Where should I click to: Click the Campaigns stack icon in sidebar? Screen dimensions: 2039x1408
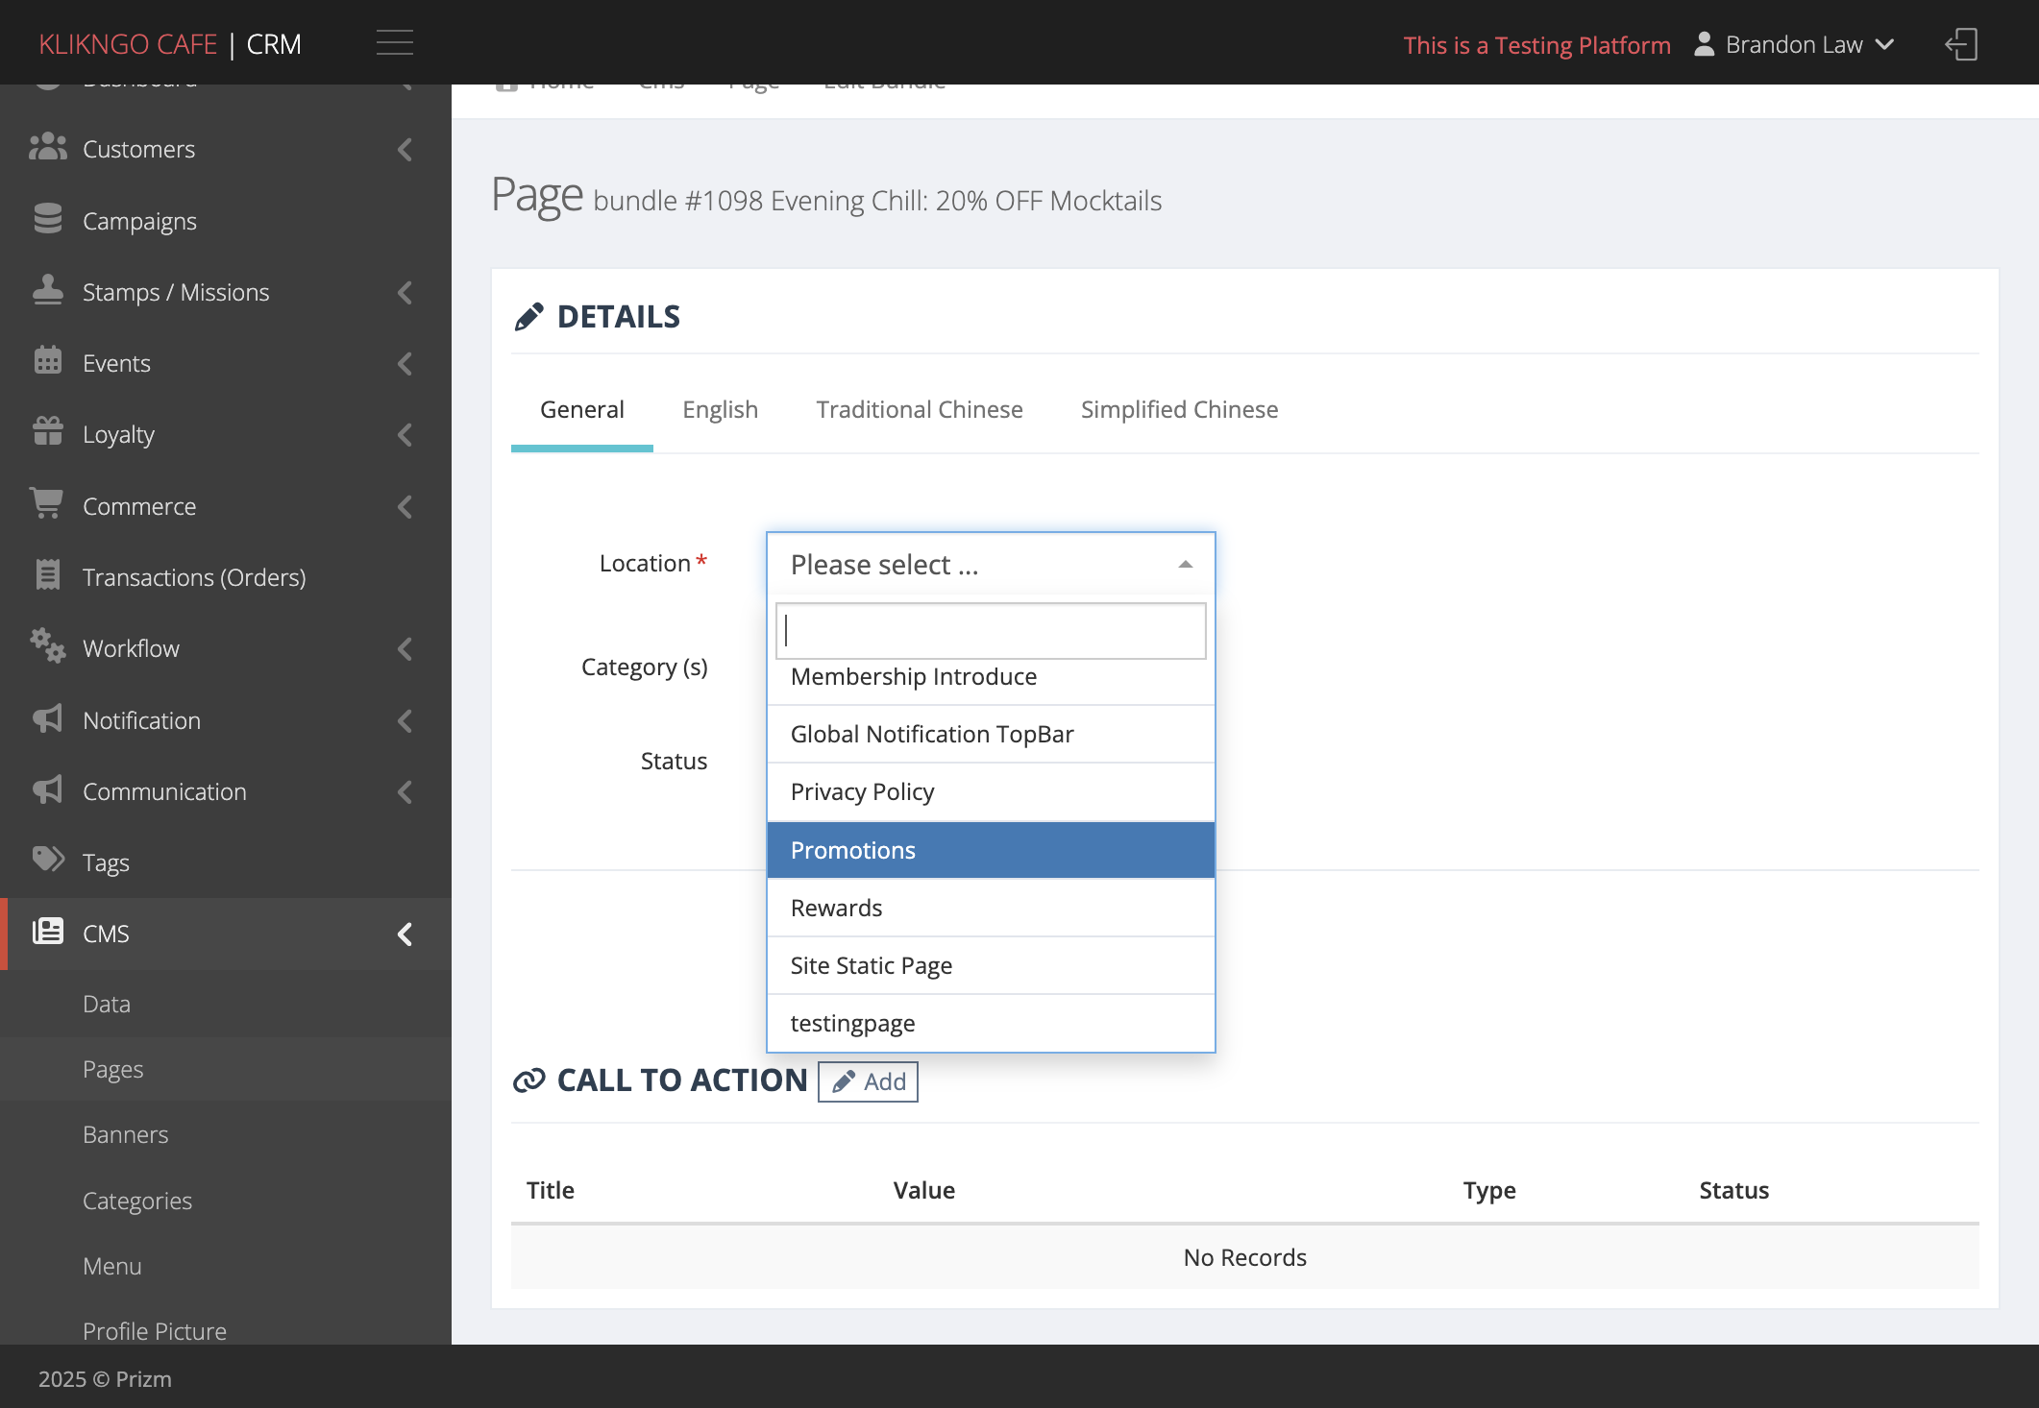coord(47,219)
